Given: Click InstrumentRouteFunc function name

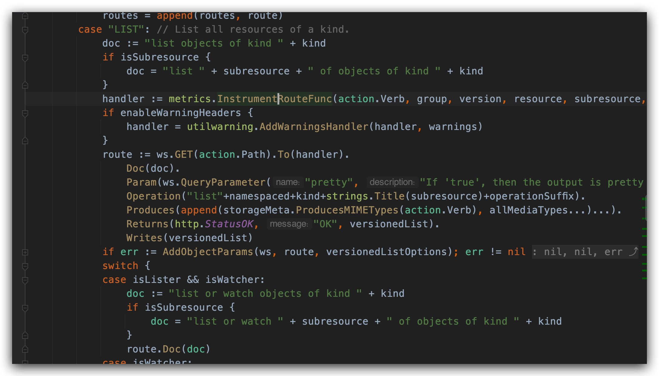Looking at the screenshot, I should point(274,99).
